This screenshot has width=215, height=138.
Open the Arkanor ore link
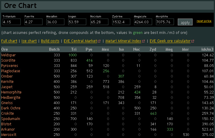[8, 129]
